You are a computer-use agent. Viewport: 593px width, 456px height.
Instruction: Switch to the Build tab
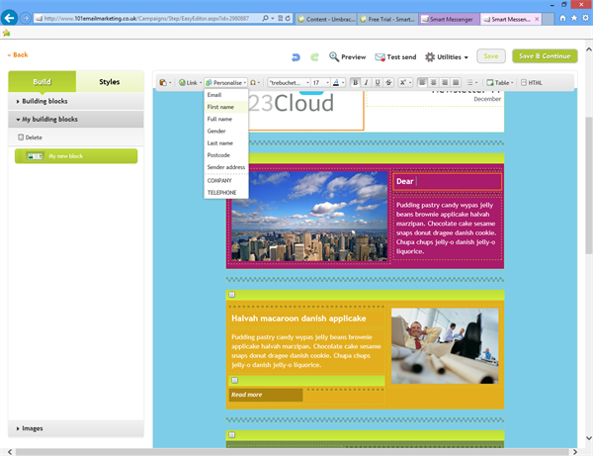click(42, 82)
